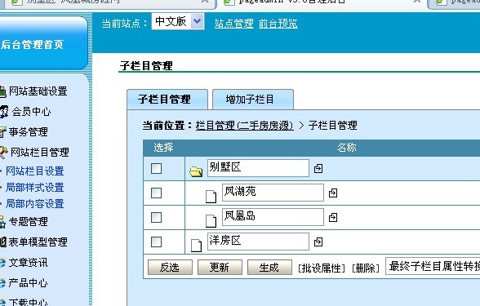480x306 pixels.
Task: Open the 最终子栏目属性转换 dropdown
Action: [x=433, y=266]
